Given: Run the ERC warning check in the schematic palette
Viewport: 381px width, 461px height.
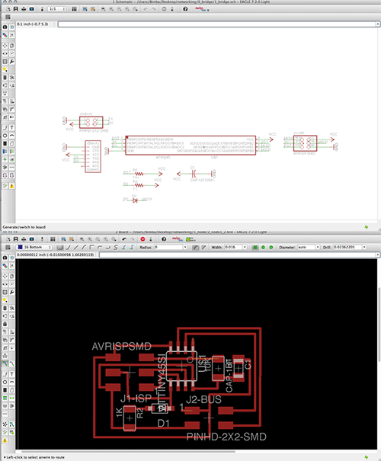Looking at the screenshot, I should [x=11, y=186].
